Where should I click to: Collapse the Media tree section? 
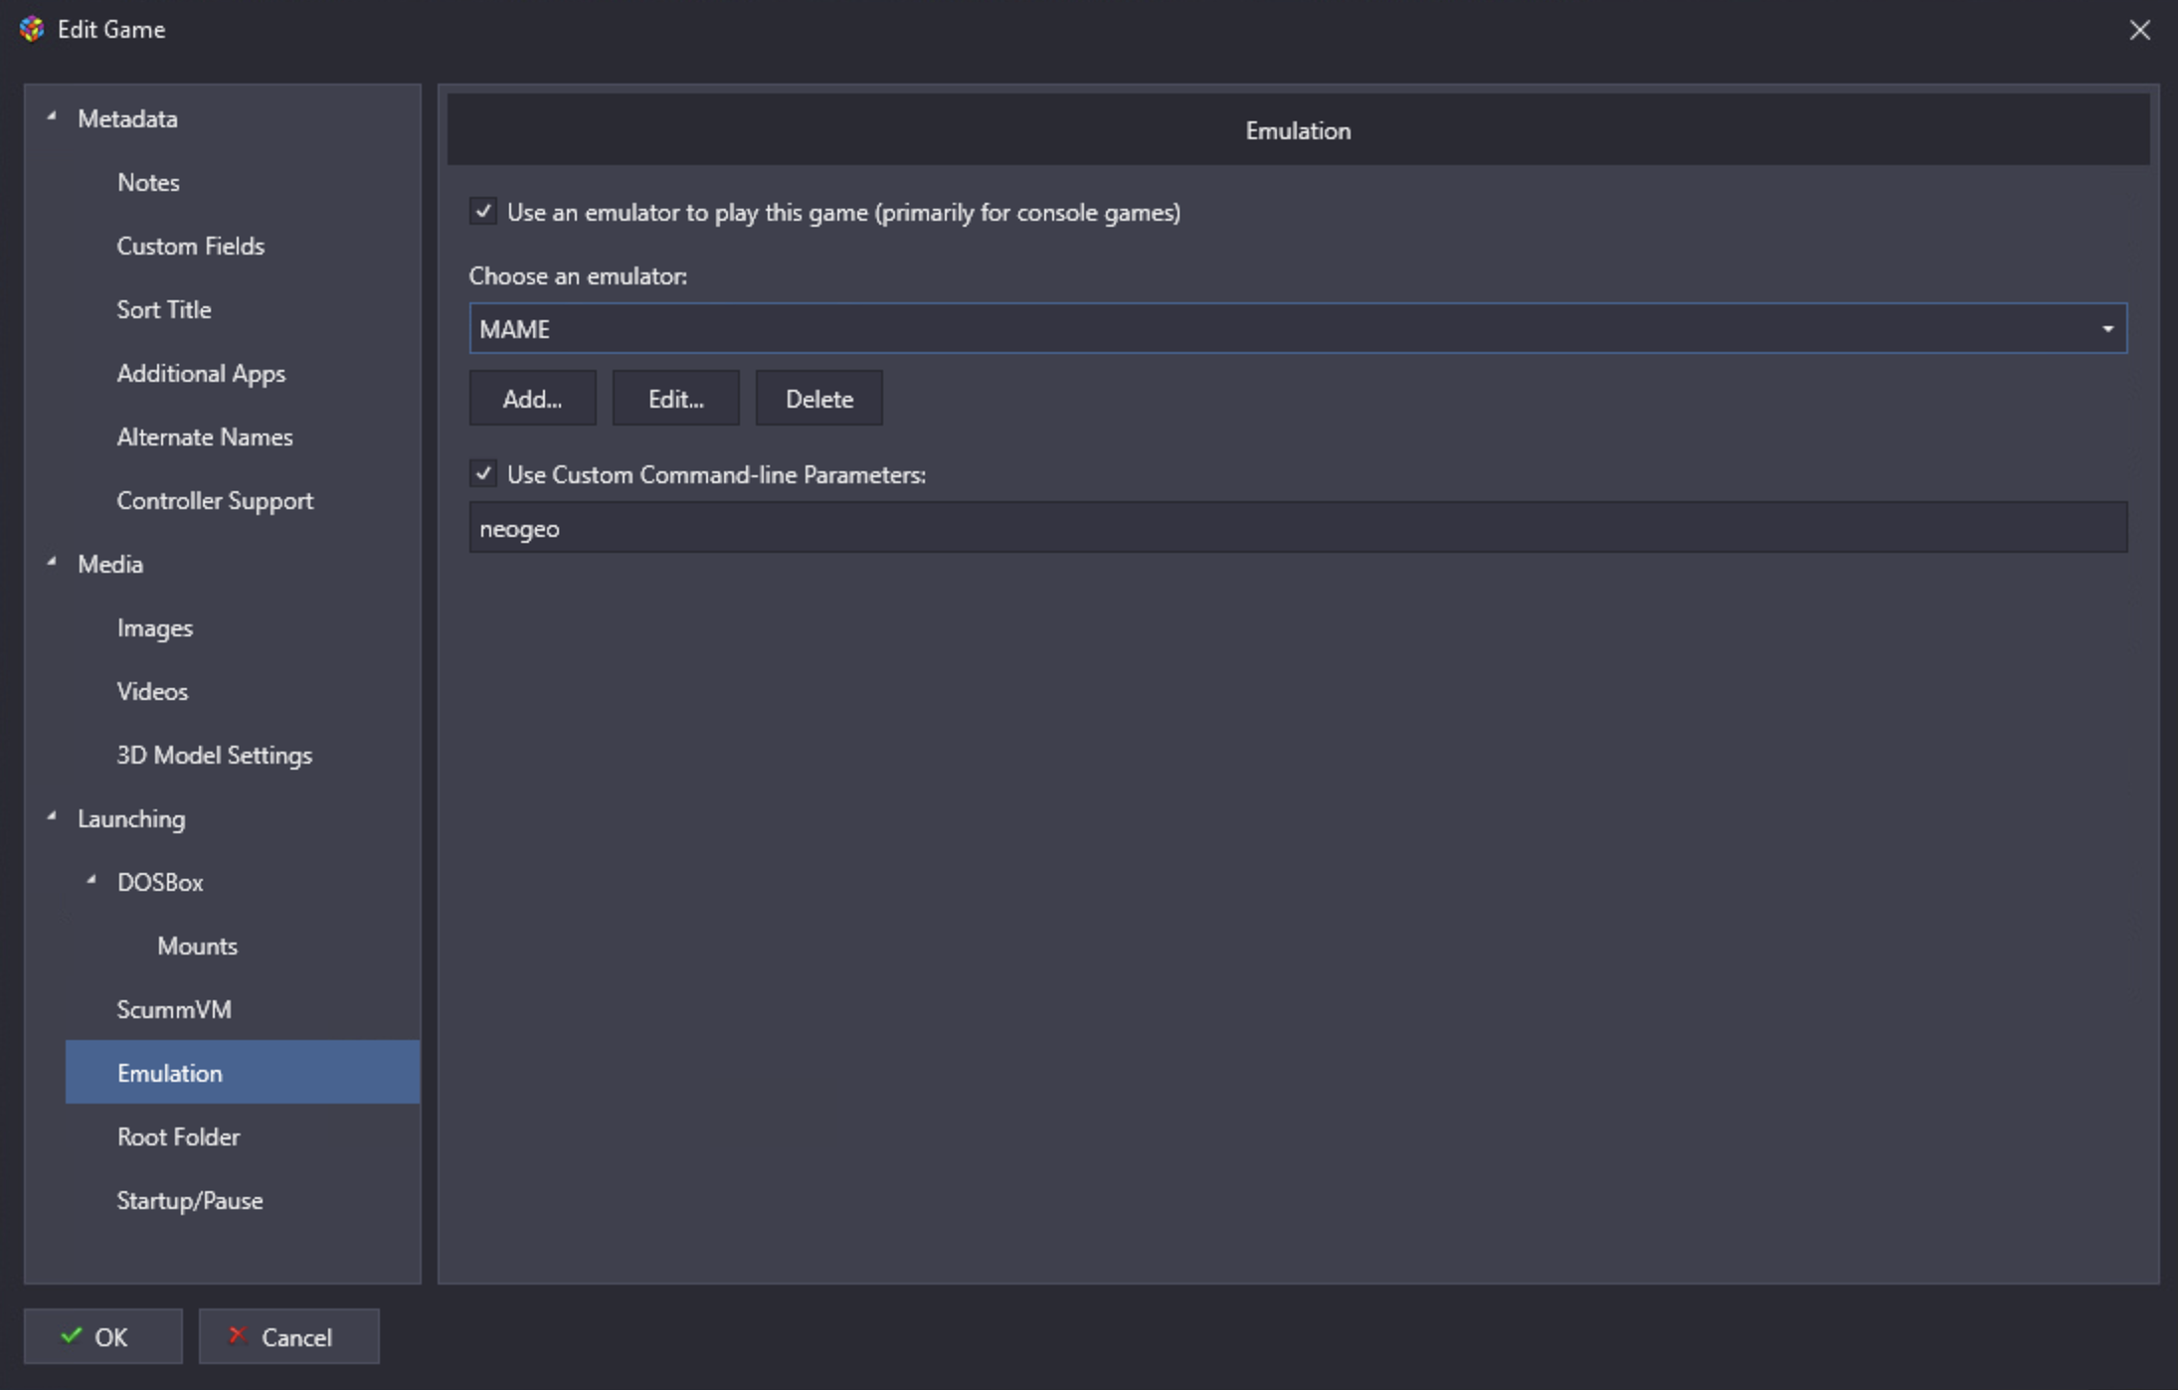point(52,563)
